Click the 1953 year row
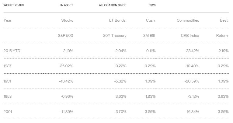 [8, 97]
